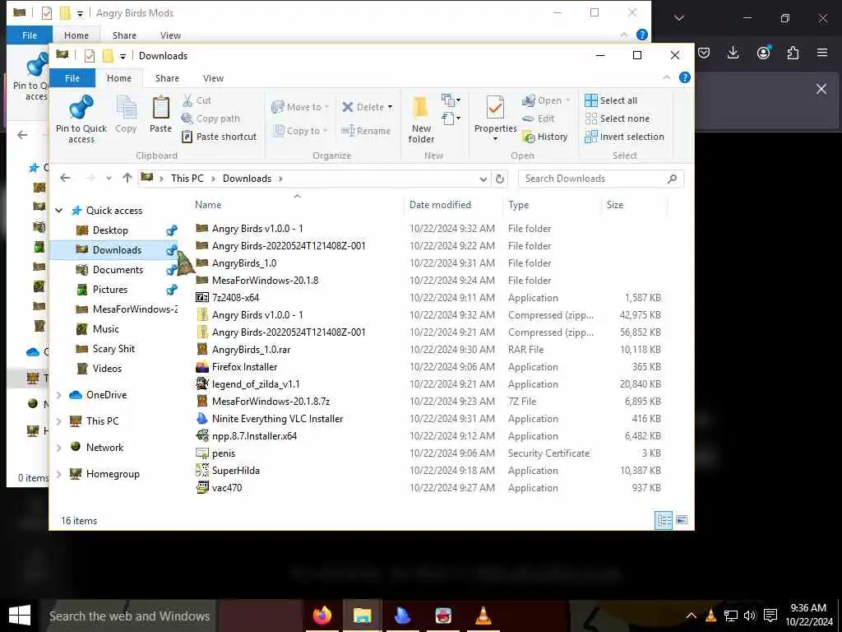Click Invert selection in ribbon
842x632 pixels.
point(625,137)
